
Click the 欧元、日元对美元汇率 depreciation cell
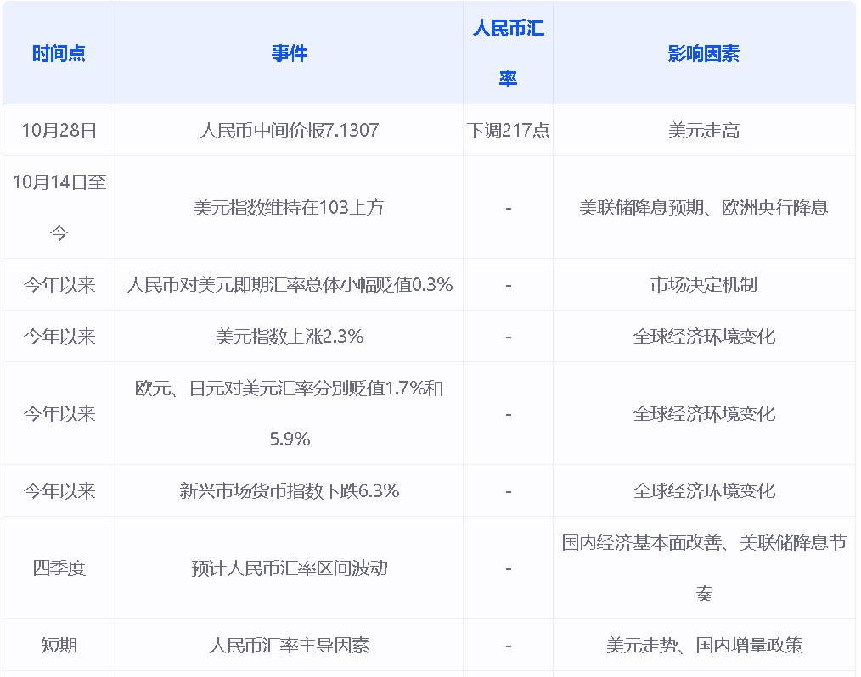289,414
